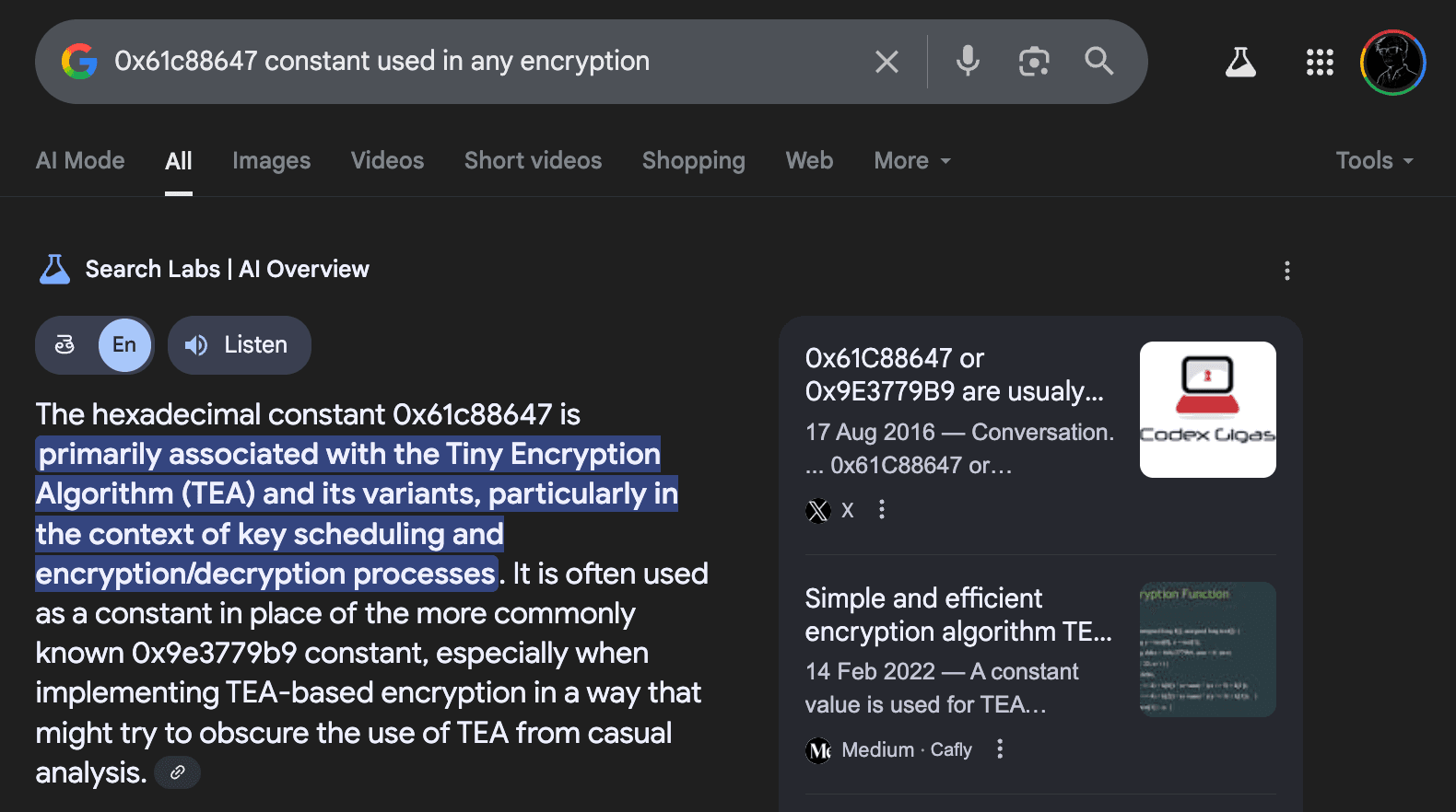Open 'Simple and efficient encryption algorithm TE' link
The width and height of the screenshot is (1456, 812).
pos(958,615)
